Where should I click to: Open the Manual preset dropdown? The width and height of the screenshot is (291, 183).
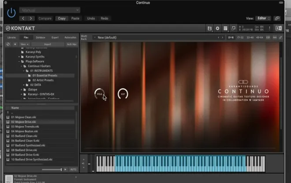[49, 10]
